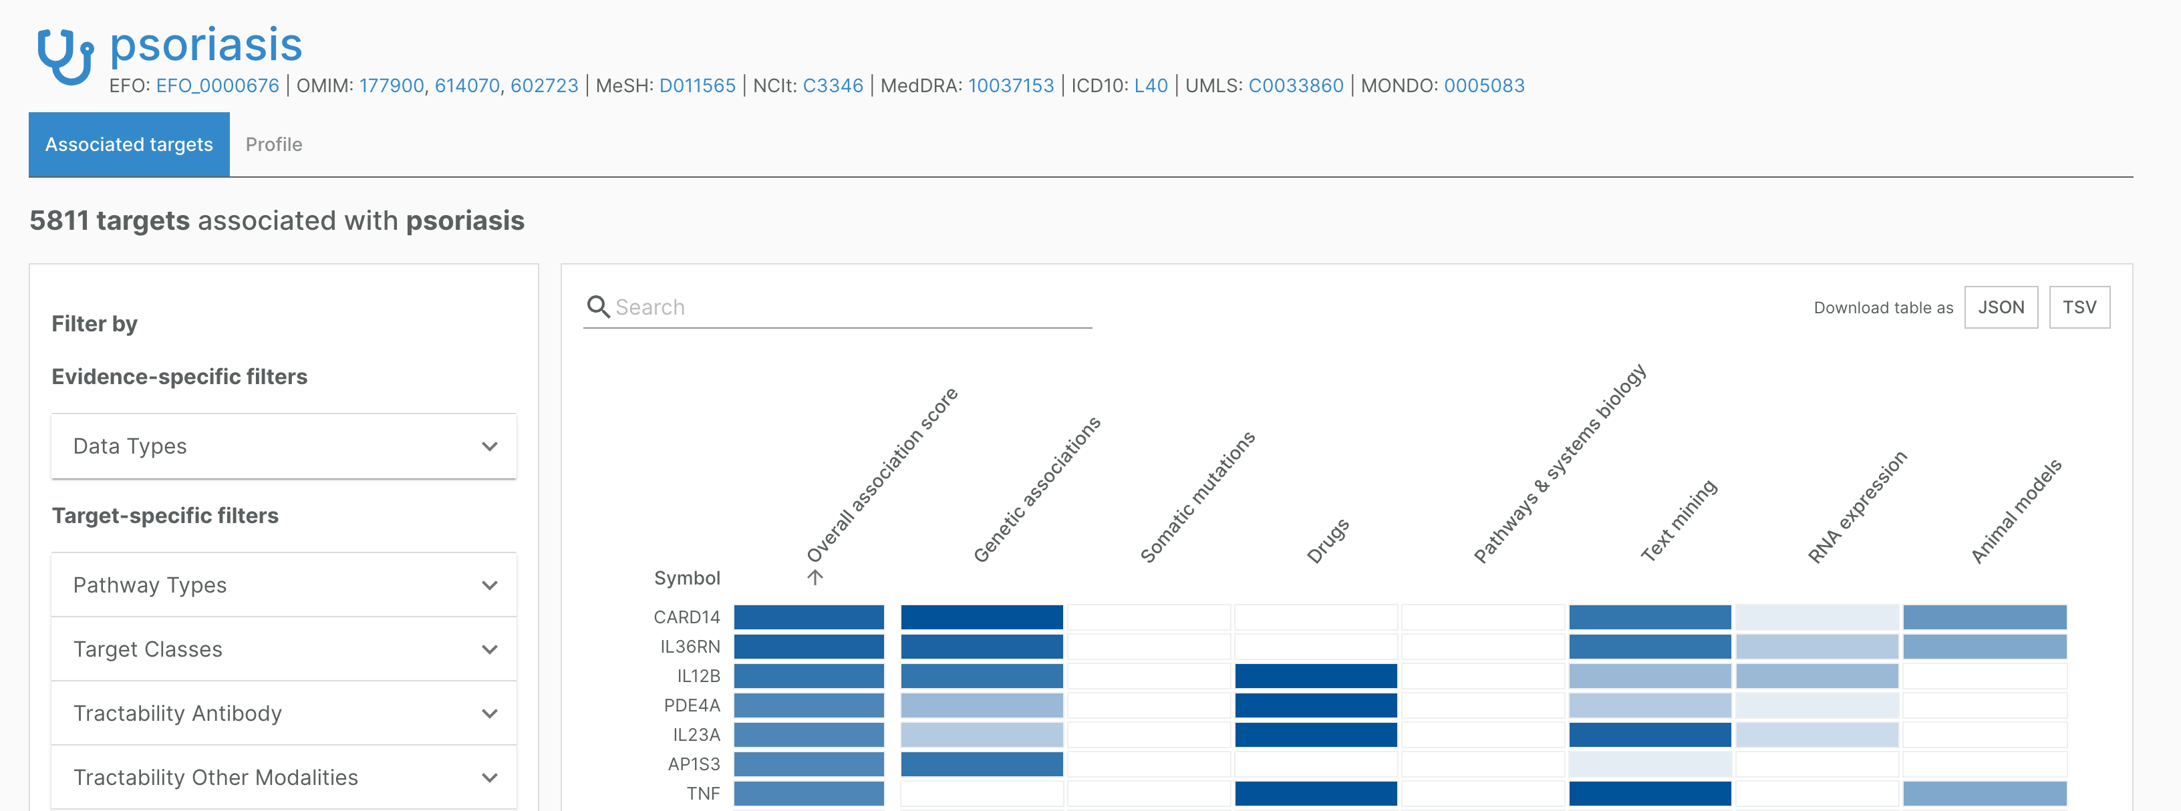This screenshot has height=811, width=2181.
Task: Open the EFO_0000676 link
Action: (x=218, y=86)
